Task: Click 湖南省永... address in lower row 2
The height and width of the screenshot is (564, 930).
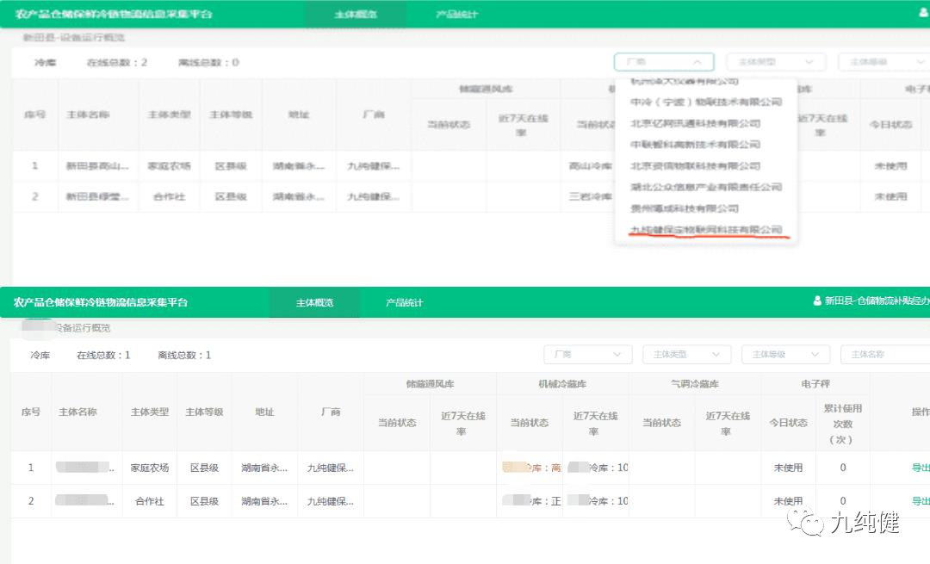Action: point(264,500)
